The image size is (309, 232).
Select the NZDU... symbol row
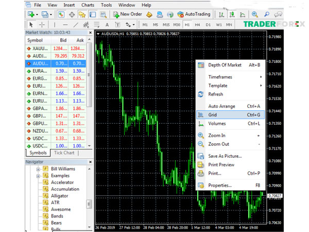pyautogui.click(x=56, y=131)
